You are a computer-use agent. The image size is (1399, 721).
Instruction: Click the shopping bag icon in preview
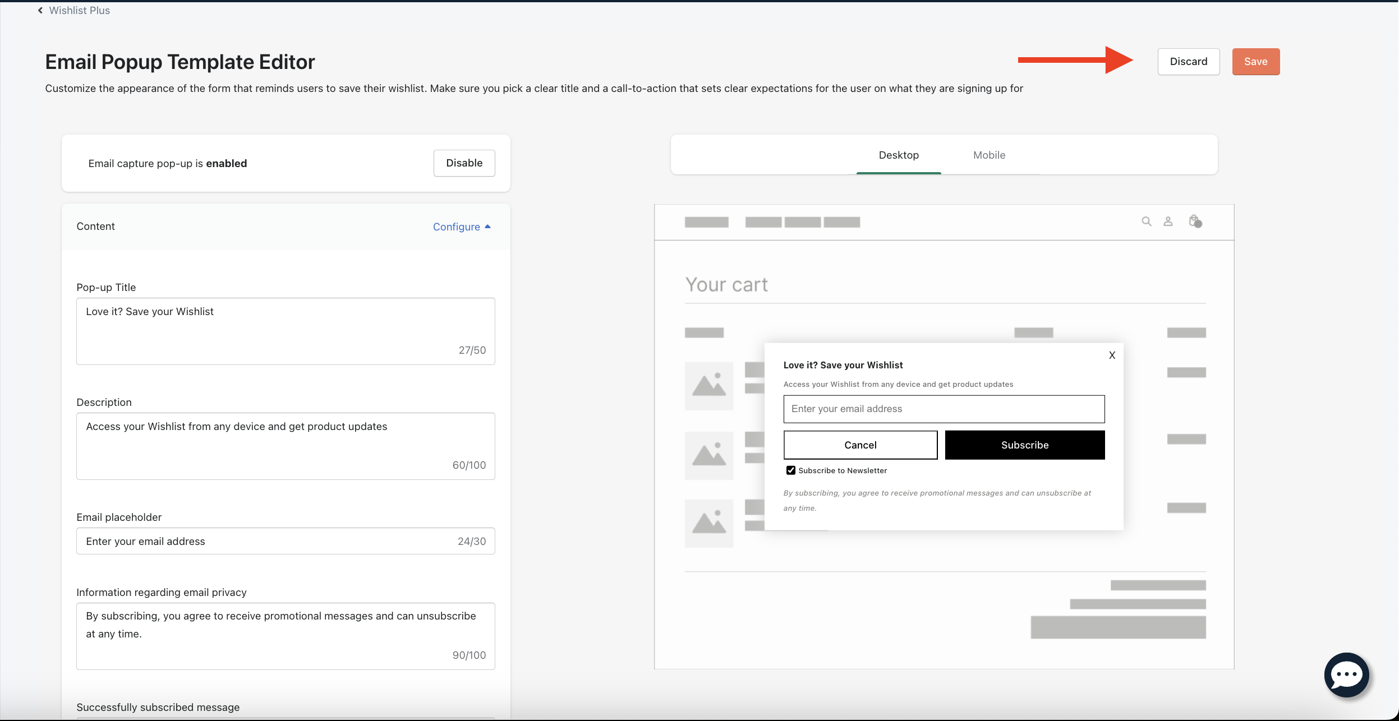[x=1194, y=221]
